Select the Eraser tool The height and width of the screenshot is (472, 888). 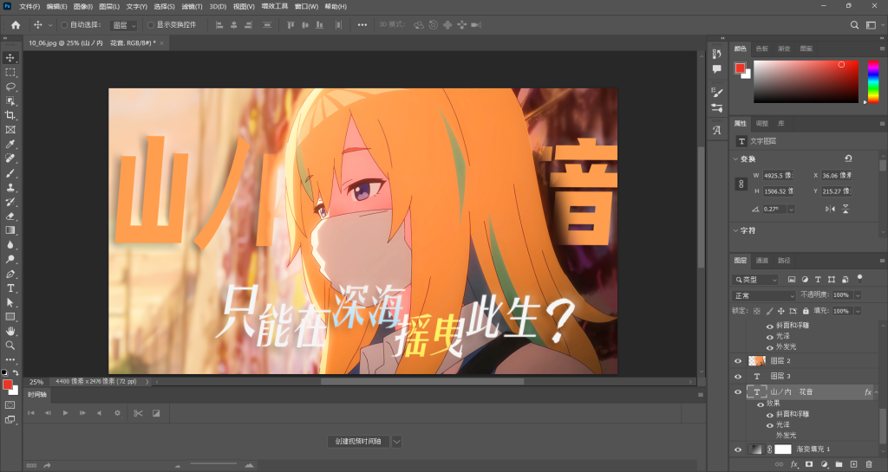click(x=10, y=216)
